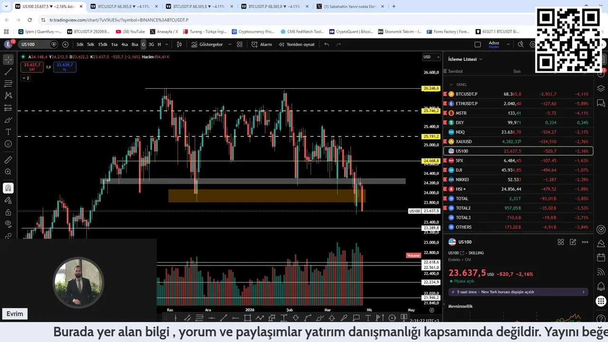608x342 pixels.
Task: Click the AL buy button 23.639,7
Action: click(x=65, y=67)
